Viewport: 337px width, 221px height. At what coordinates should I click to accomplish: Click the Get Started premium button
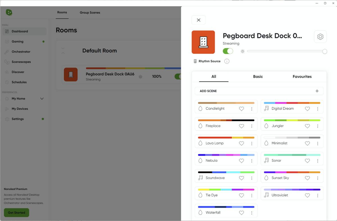17,213
